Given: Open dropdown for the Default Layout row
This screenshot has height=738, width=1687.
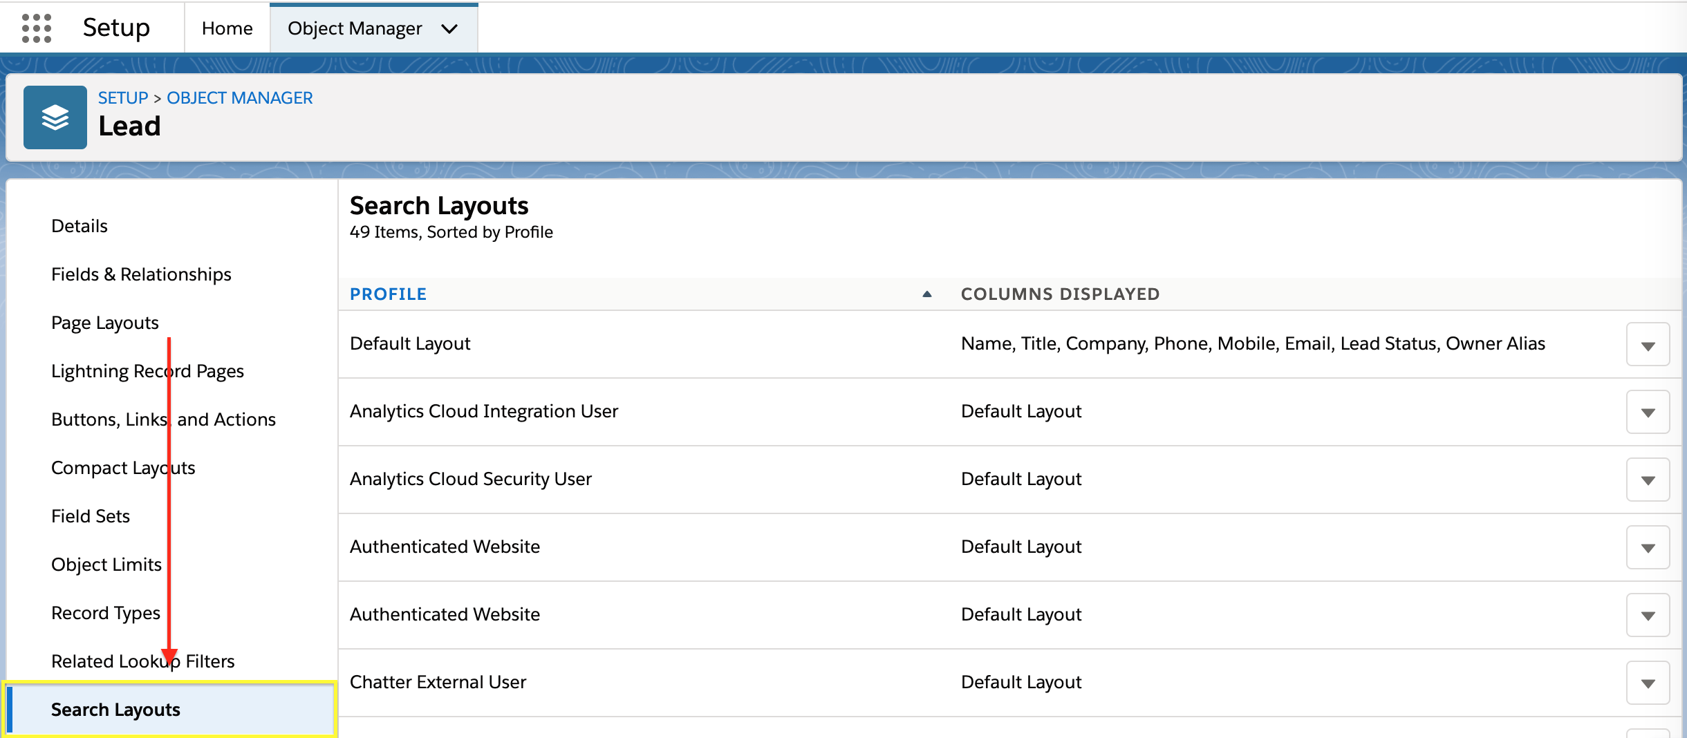Looking at the screenshot, I should click(1648, 344).
